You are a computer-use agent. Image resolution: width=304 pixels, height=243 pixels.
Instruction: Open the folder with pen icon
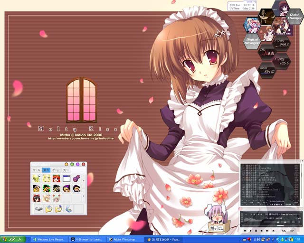pyautogui.click(x=58, y=209)
